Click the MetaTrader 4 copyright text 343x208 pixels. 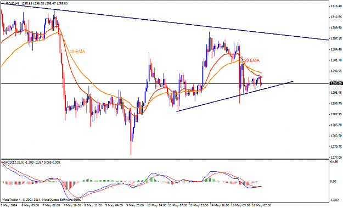[x=42, y=199]
